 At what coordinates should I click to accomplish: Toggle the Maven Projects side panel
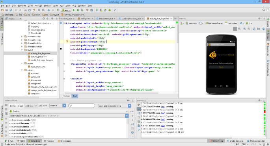[268, 68]
